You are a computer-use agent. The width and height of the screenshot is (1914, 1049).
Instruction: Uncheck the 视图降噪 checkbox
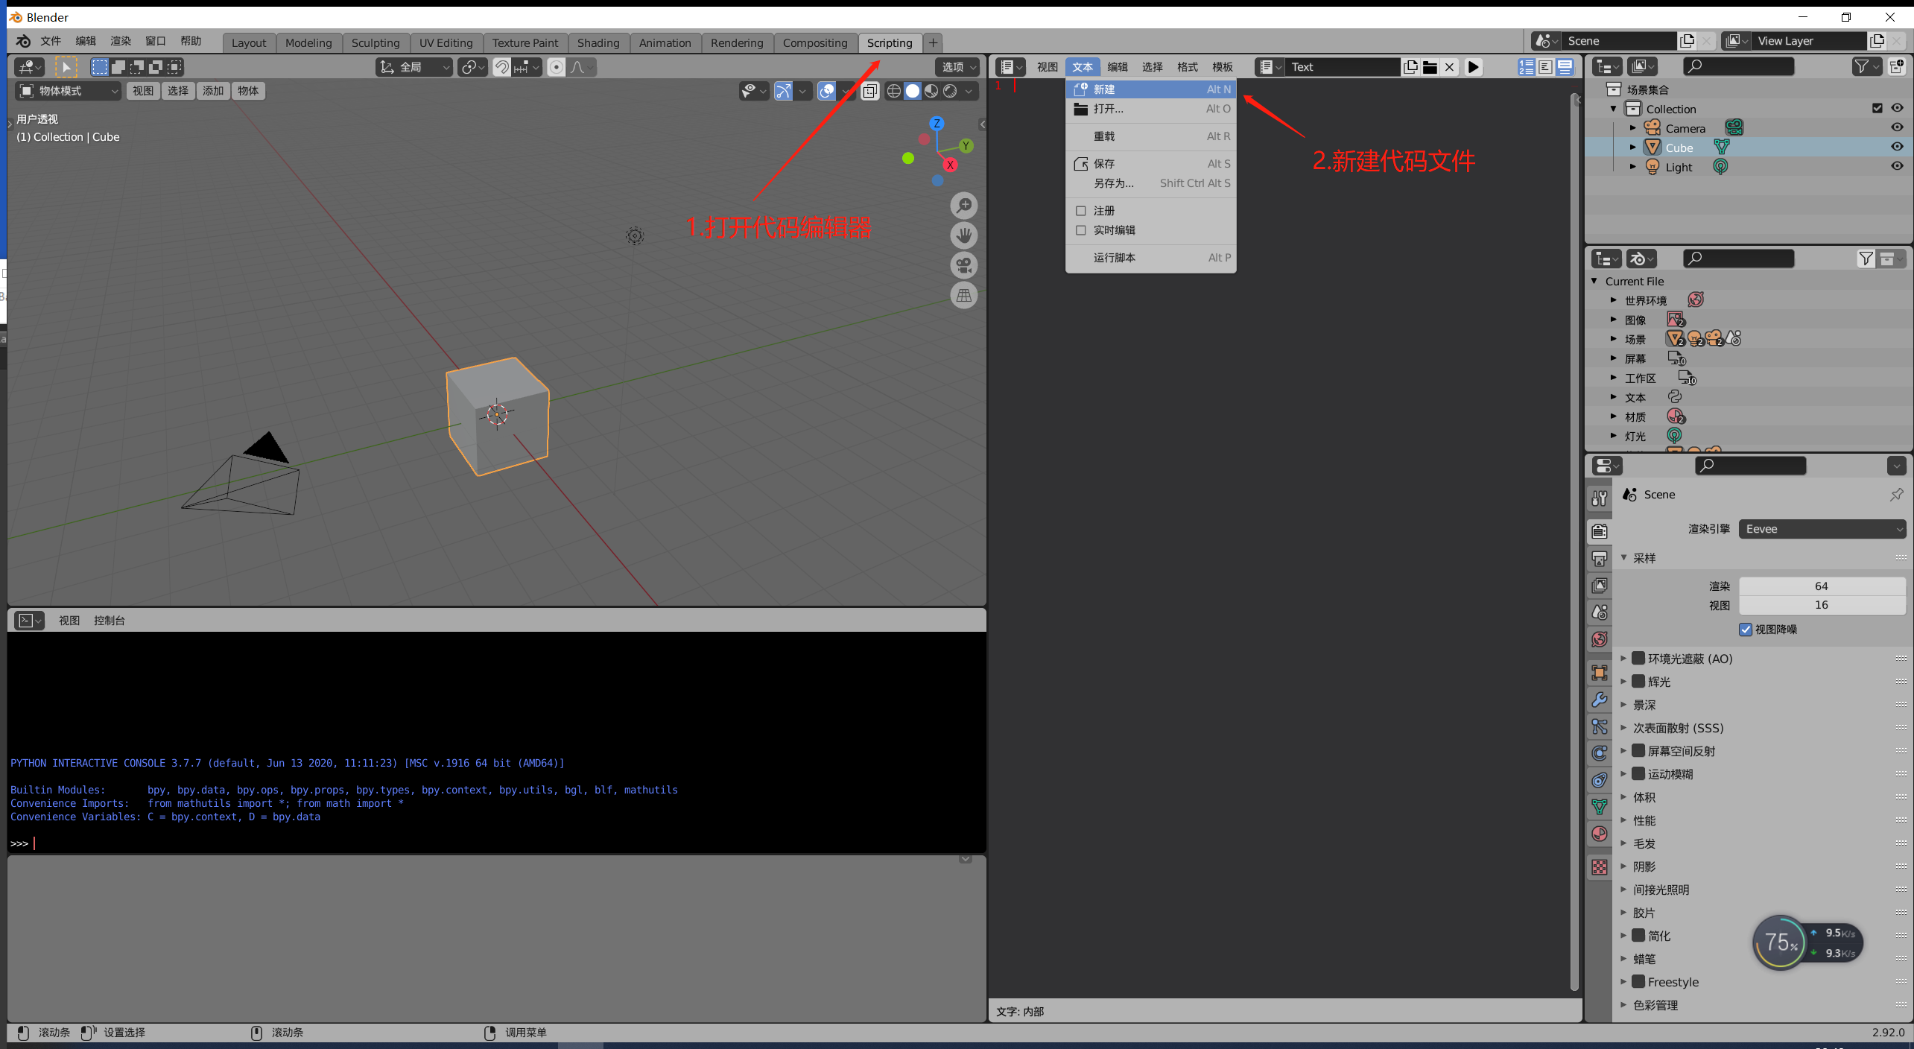(1746, 630)
